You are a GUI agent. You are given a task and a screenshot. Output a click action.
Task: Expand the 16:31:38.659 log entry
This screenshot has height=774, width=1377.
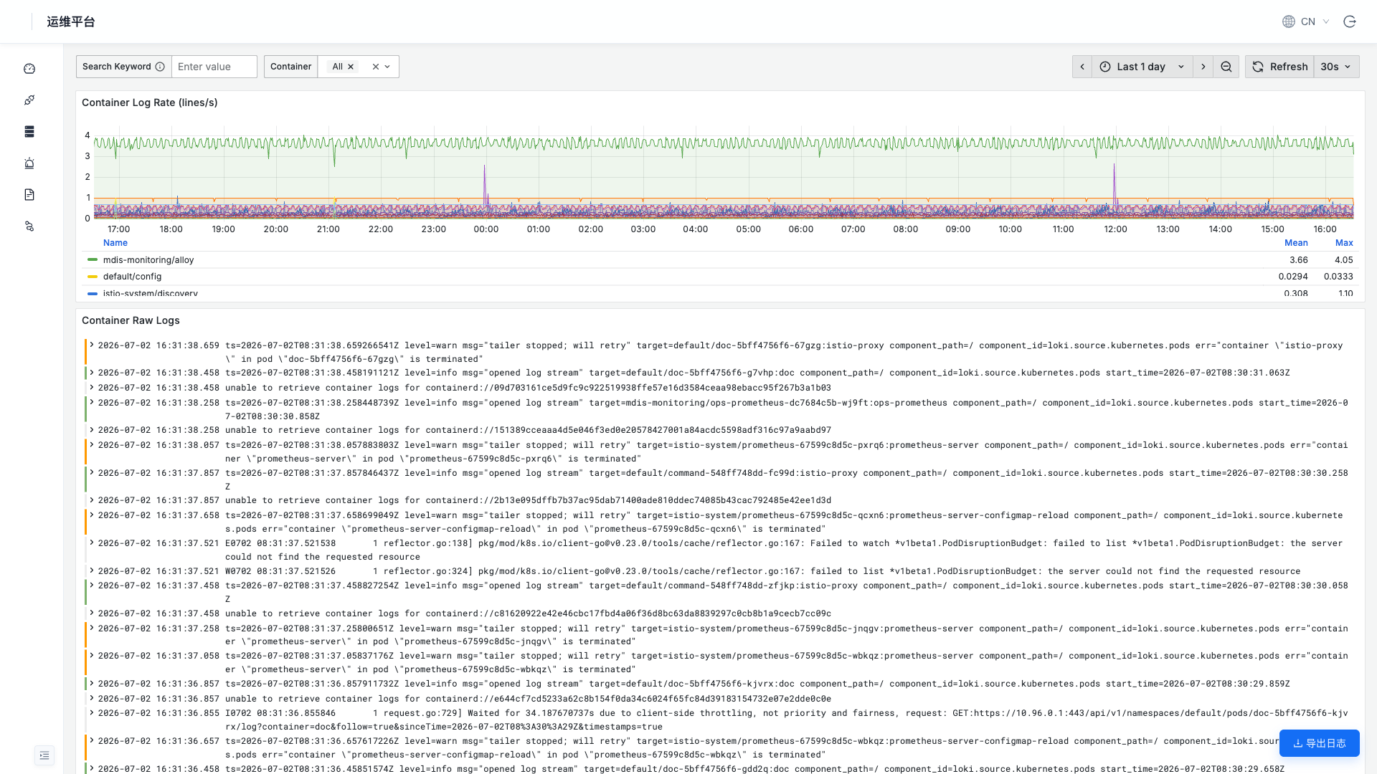[92, 345]
